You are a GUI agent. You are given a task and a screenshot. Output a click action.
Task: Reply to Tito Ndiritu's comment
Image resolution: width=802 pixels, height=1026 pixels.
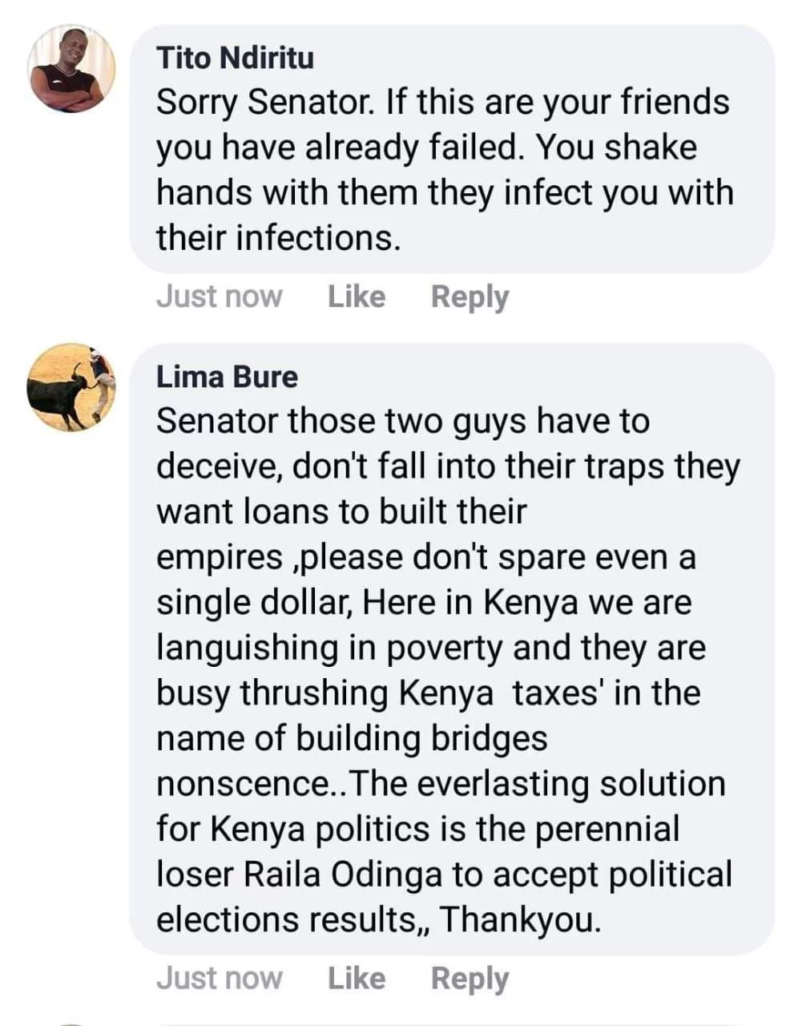(x=470, y=297)
